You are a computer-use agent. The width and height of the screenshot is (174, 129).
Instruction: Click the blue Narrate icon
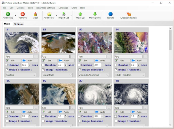coord(110,14)
